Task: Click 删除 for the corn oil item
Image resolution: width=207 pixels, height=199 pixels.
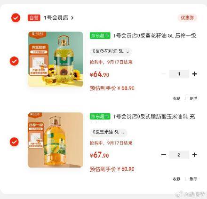Action: (x=193, y=179)
